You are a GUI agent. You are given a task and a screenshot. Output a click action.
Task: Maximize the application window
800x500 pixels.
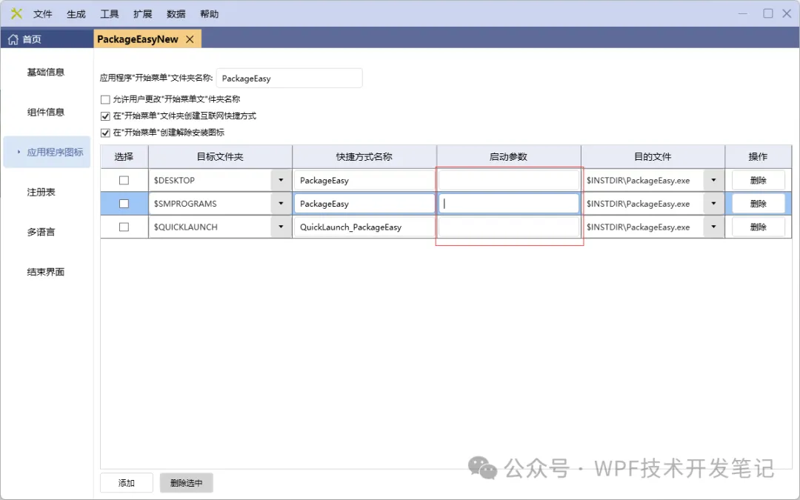[768, 14]
